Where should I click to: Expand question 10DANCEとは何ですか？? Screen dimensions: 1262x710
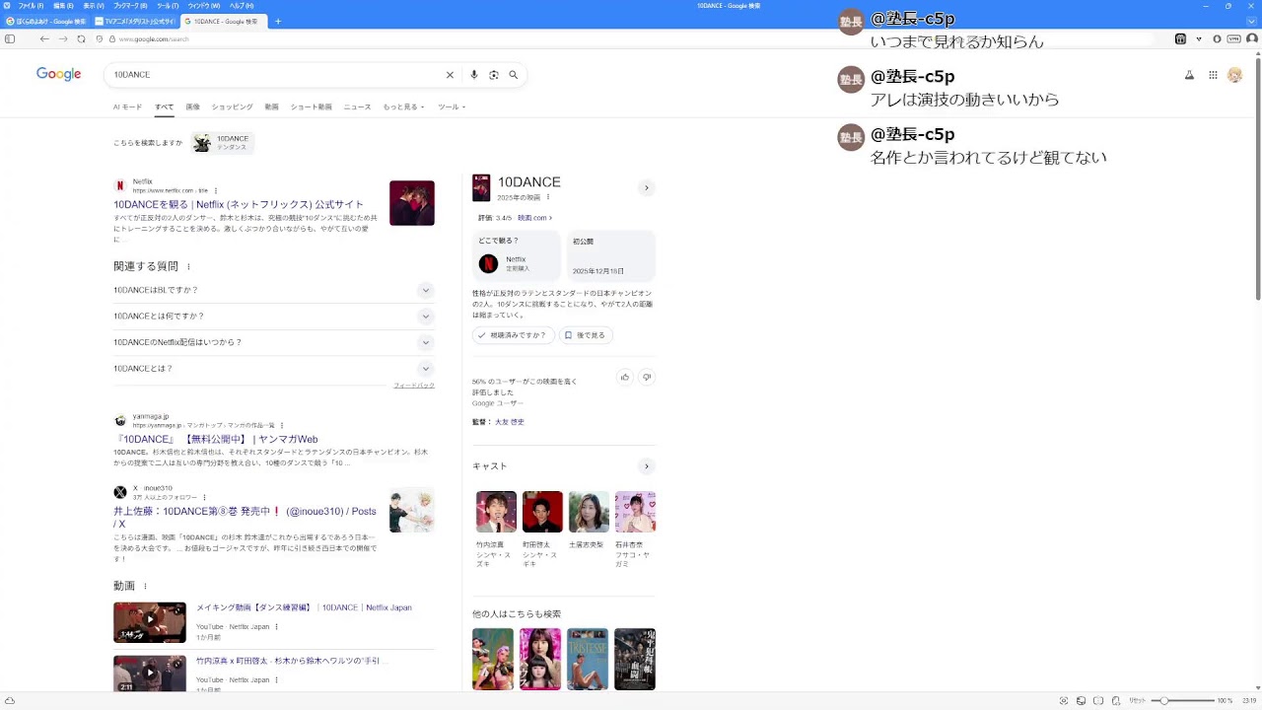(273, 317)
